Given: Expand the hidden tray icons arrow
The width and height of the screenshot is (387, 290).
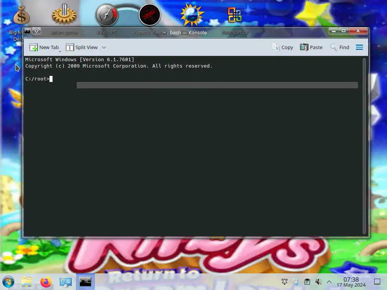Looking at the screenshot, I should (x=329, y=282).
